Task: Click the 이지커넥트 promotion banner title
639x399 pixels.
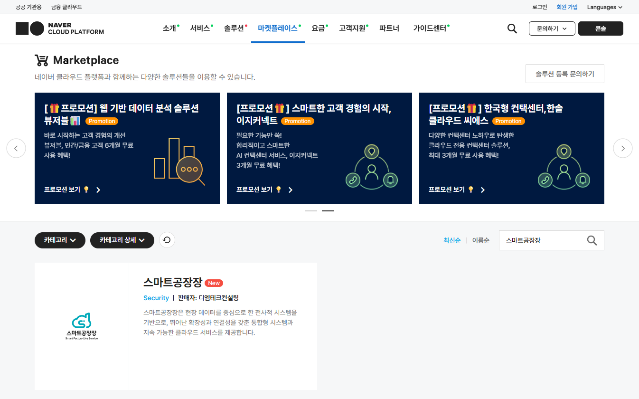Action: [314, 114]
